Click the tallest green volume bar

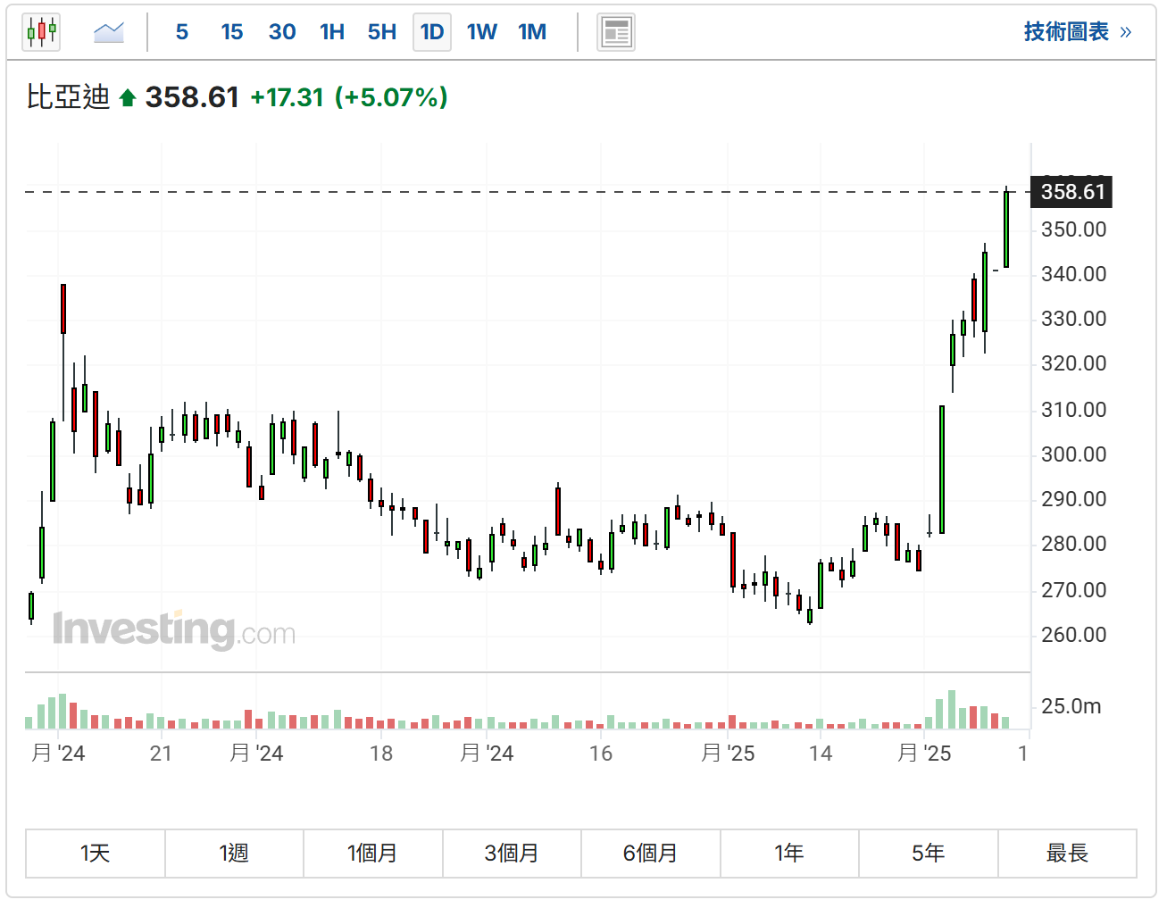(952, 710)
